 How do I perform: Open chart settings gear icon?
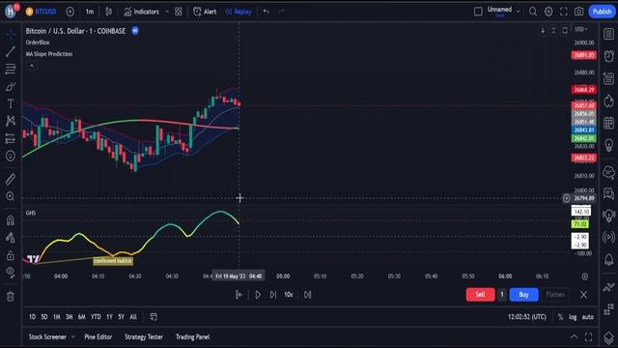pyautogui.click(x=548, y=12)
